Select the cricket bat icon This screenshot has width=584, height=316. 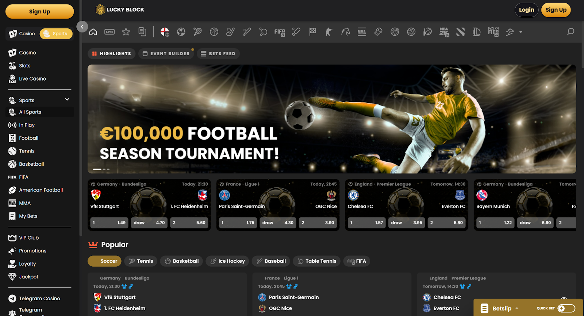[296, 32]
